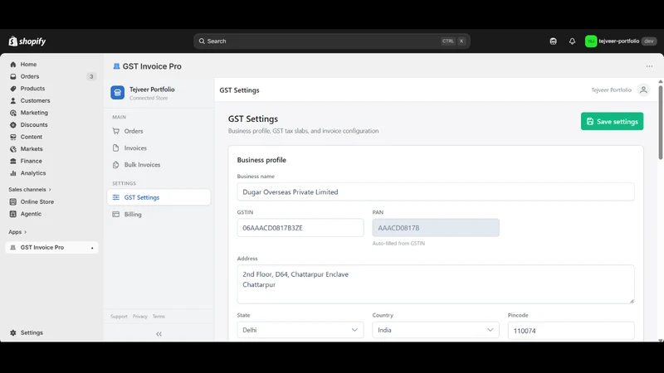Viewport: 664px width, 373px height.
Task: Click the Pincode field showing 110074
Action: (571, 330)
